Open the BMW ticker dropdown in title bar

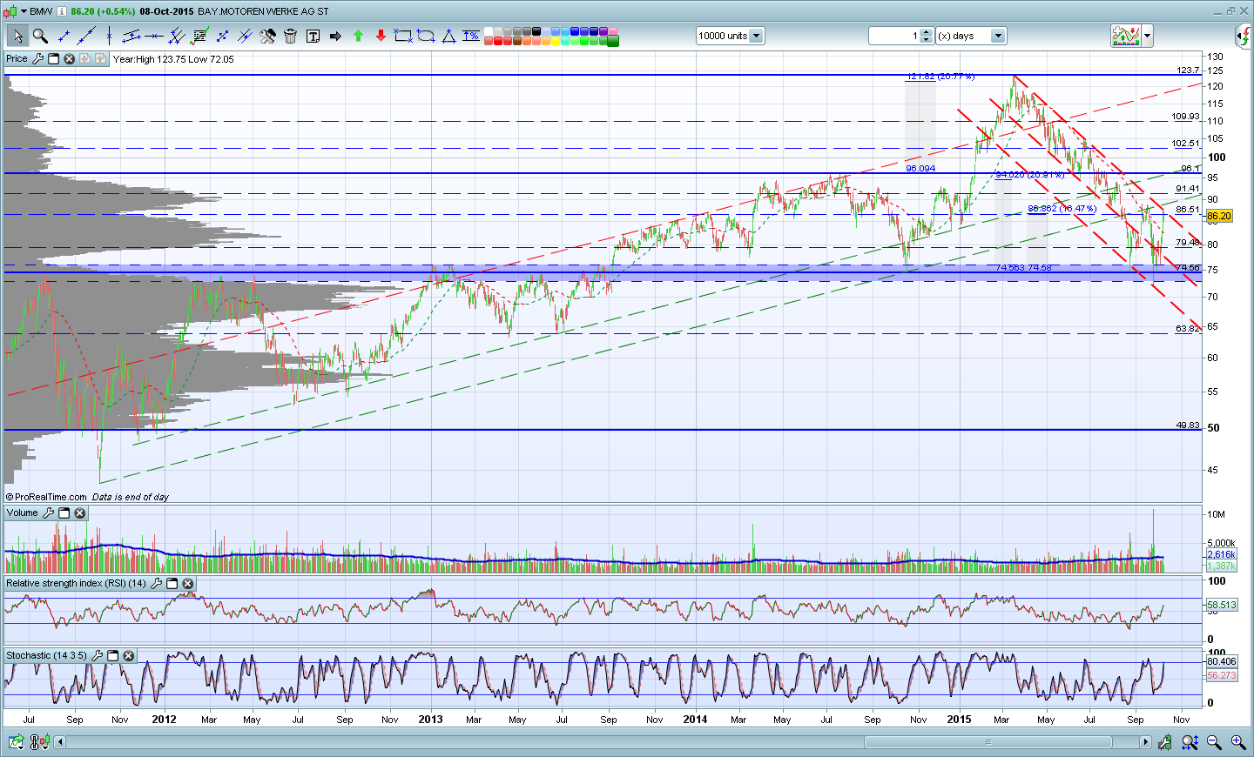[x=23, y=11]
